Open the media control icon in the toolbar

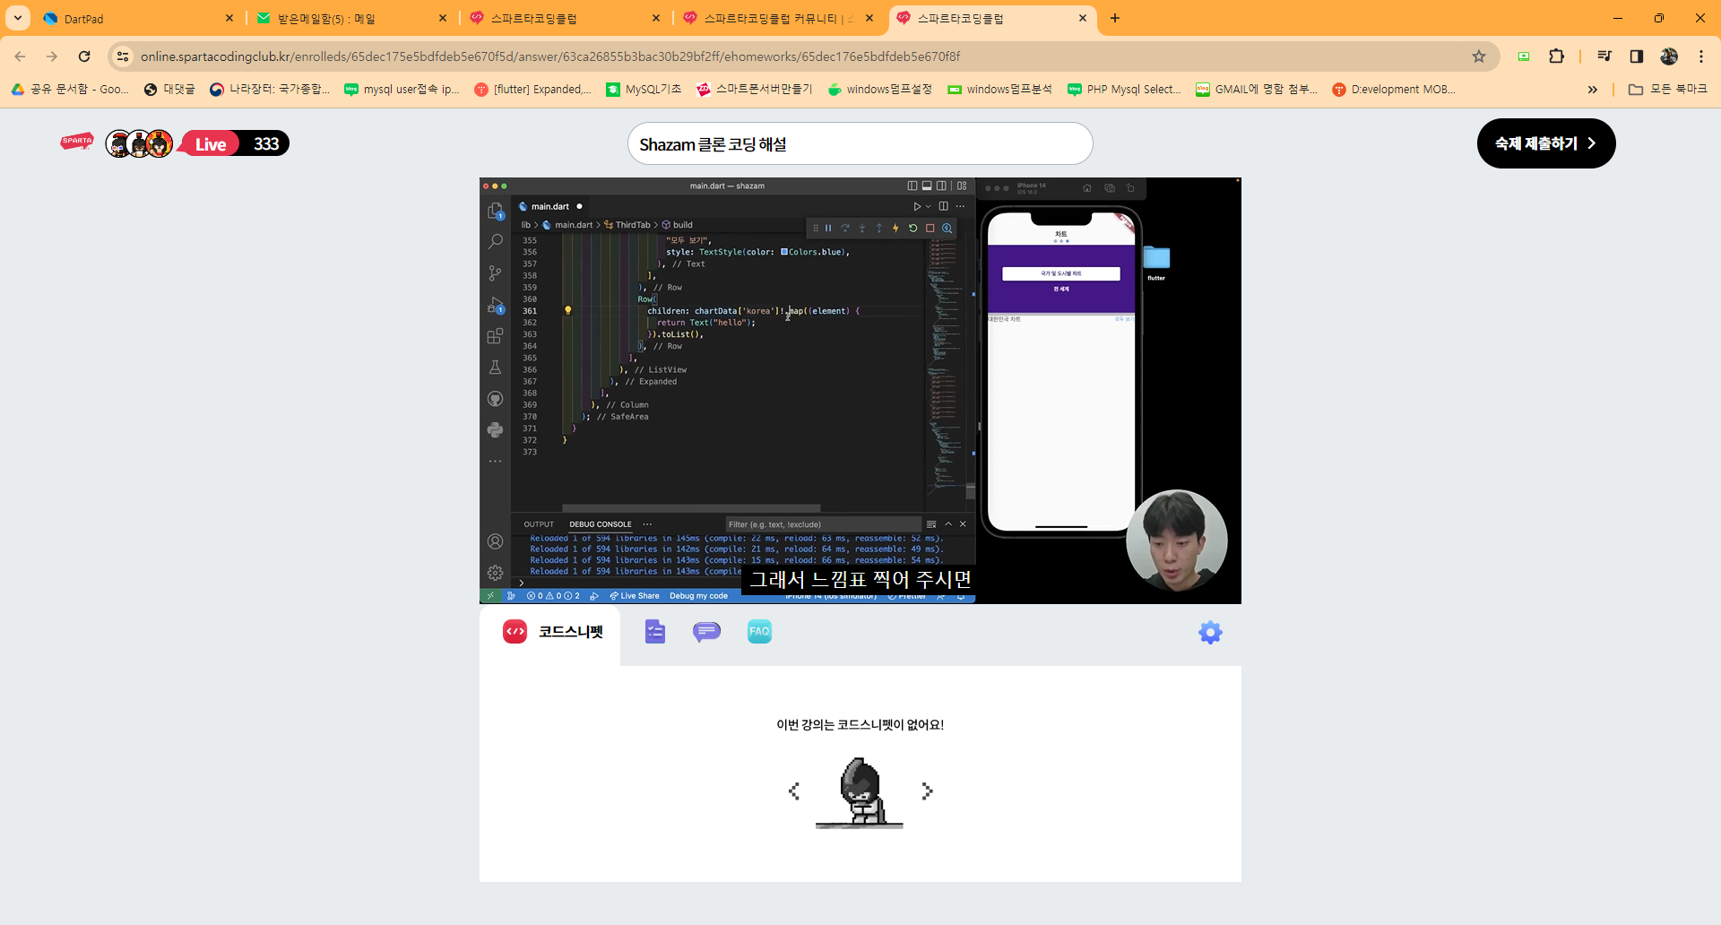[1604, 56]
